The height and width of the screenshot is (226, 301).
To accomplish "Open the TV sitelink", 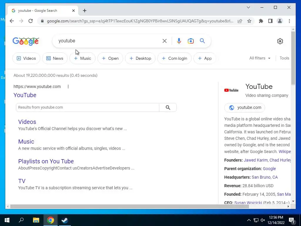I will [22, 181].
